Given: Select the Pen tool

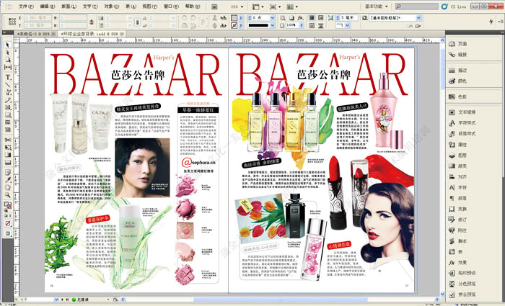Looking at the screenshot, I should [8, 92].
